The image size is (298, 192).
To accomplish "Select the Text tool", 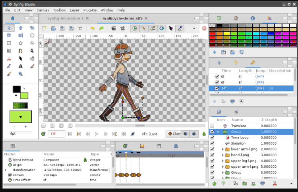I will (20, 66).
